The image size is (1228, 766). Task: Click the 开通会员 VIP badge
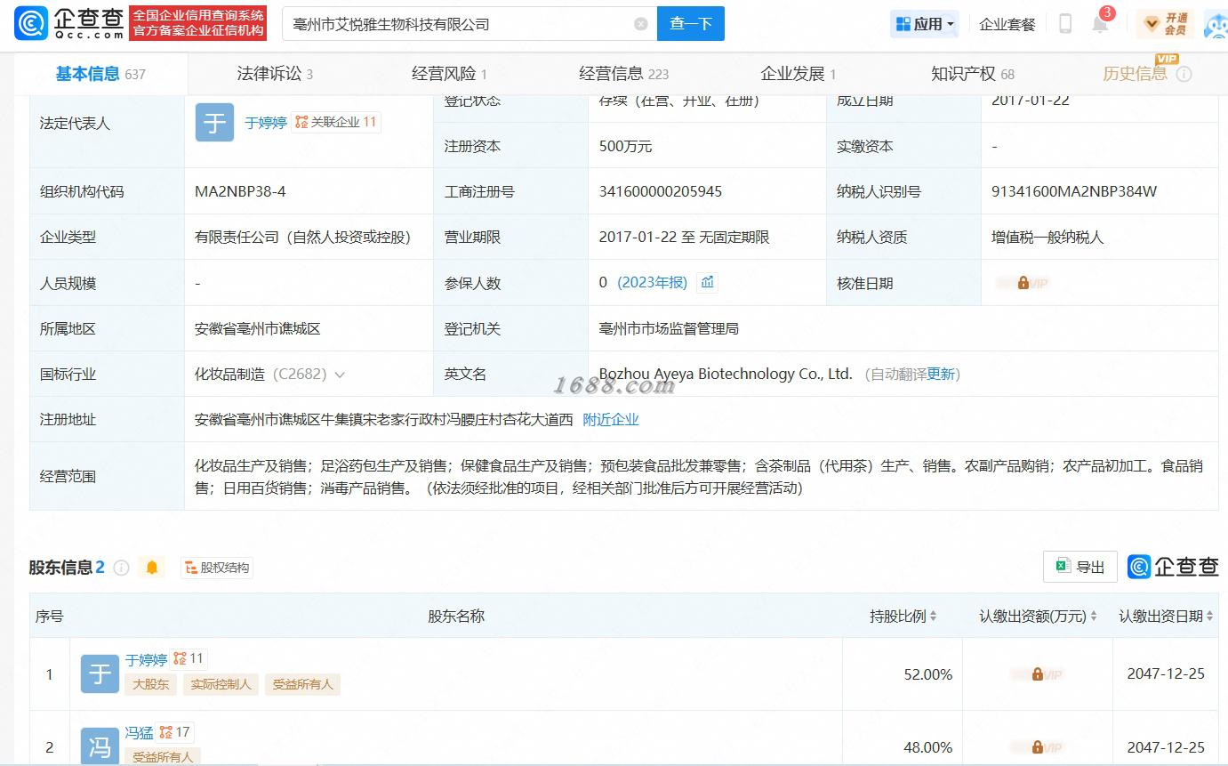click(1166, 24)
